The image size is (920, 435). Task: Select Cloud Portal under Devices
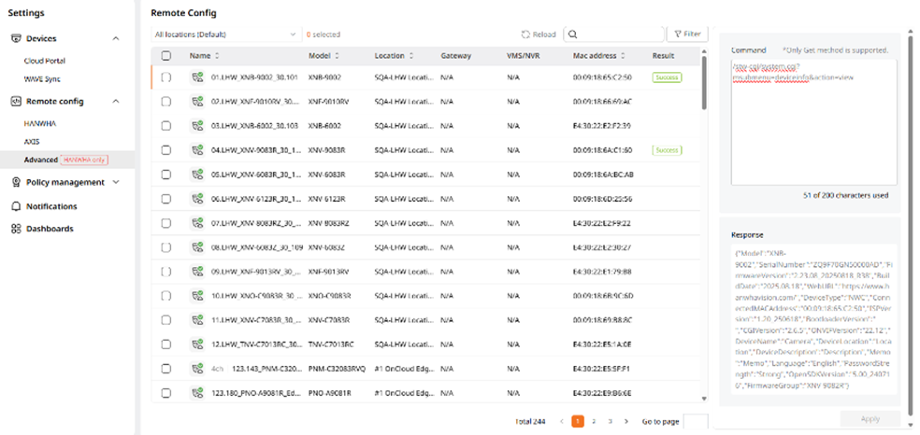click(45, 60)
